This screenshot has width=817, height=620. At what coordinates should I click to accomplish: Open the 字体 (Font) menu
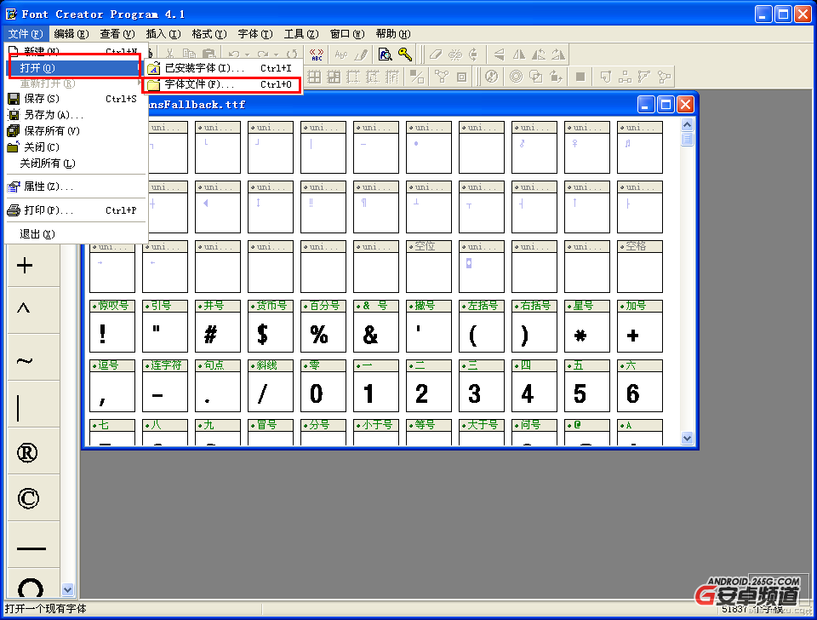[x=254, y=34]
